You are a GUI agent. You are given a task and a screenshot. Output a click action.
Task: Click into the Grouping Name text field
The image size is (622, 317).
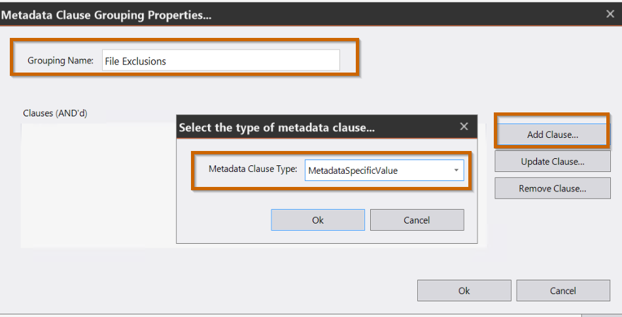tap(220, 60)
